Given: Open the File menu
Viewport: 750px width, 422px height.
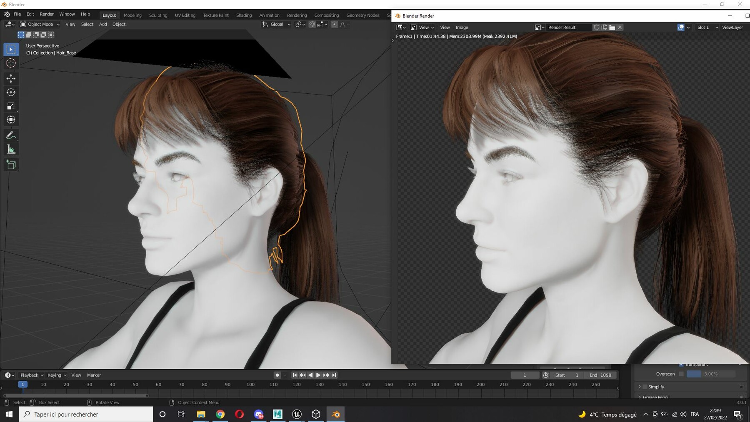Looking at the screenshot, I should [x=17, y=14].
